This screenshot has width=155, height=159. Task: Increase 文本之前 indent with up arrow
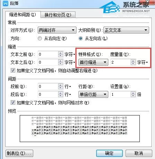61,53
